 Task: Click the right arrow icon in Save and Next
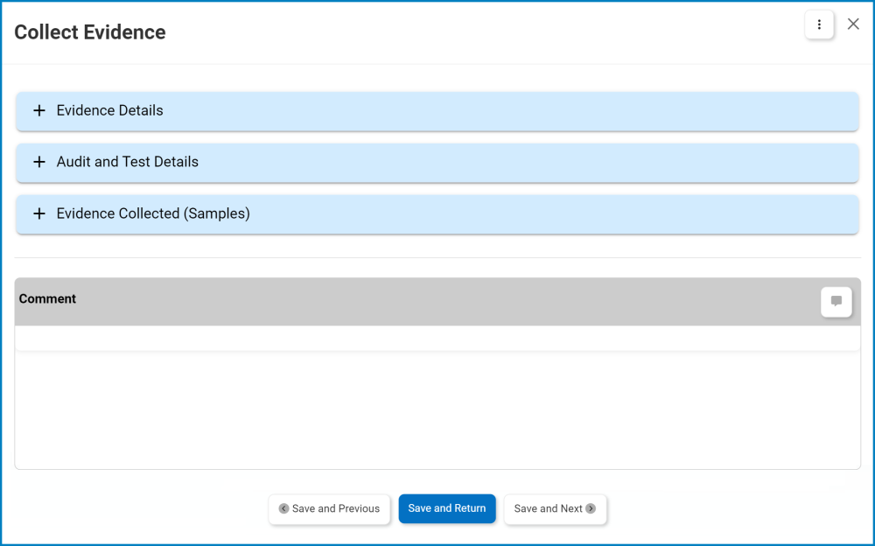click(x=591, y=508)
